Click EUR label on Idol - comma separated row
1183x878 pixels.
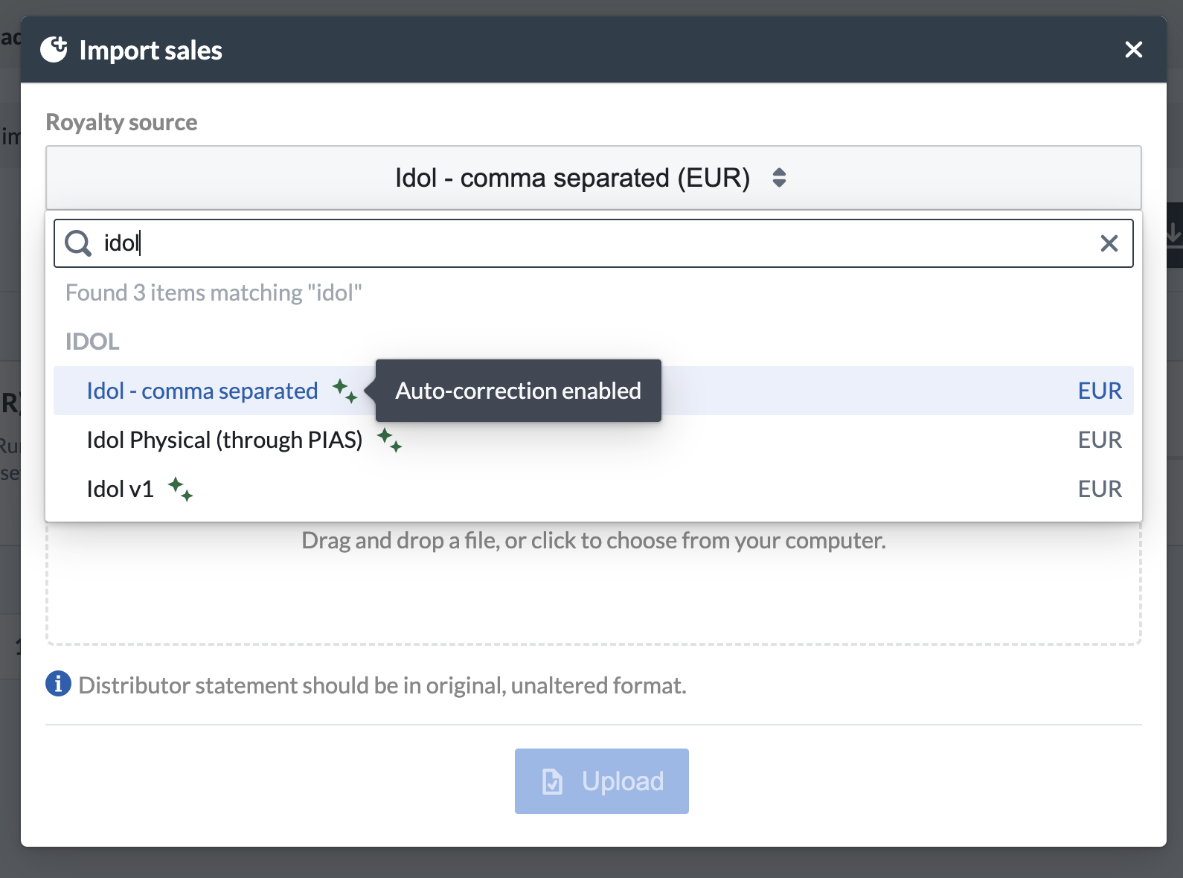(1100, 391)
